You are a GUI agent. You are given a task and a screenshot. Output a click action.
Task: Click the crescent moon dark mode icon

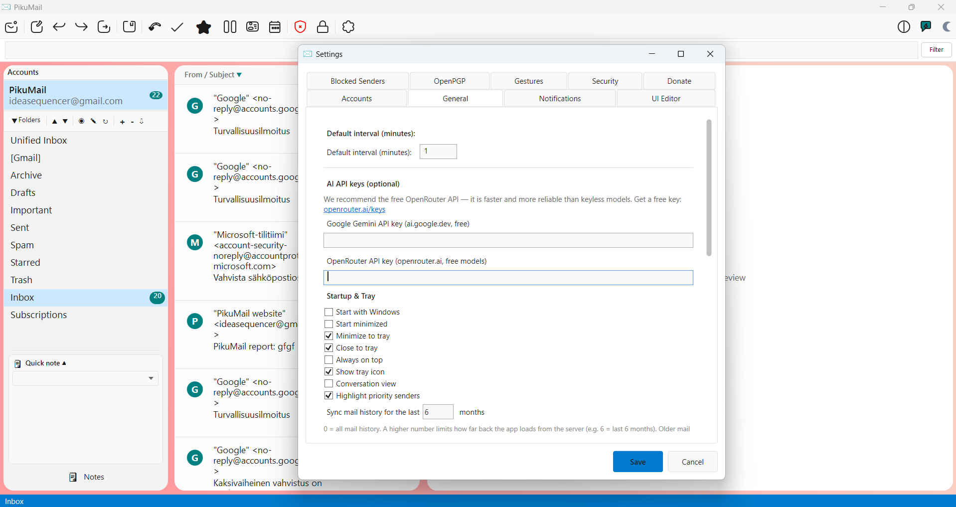(947, 27)
